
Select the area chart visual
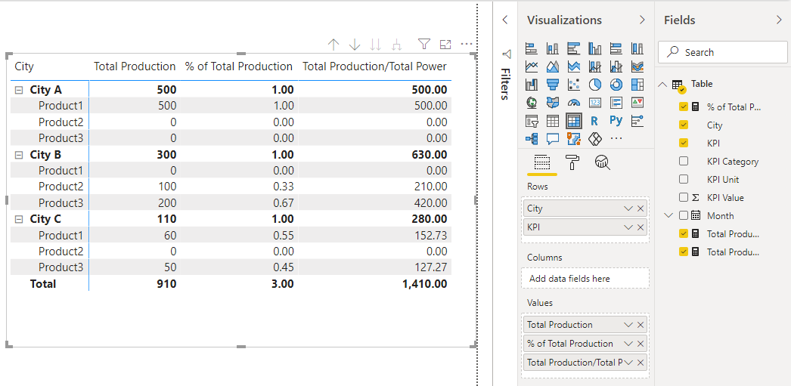[553, 66]
